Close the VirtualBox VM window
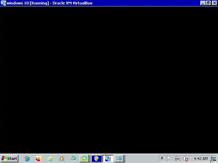Screen dimensions: 218x163 214,3
